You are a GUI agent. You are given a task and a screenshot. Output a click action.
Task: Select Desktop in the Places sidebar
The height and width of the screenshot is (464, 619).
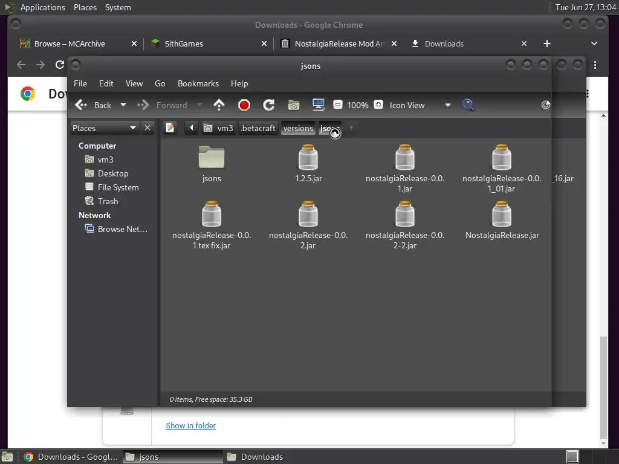113,173
